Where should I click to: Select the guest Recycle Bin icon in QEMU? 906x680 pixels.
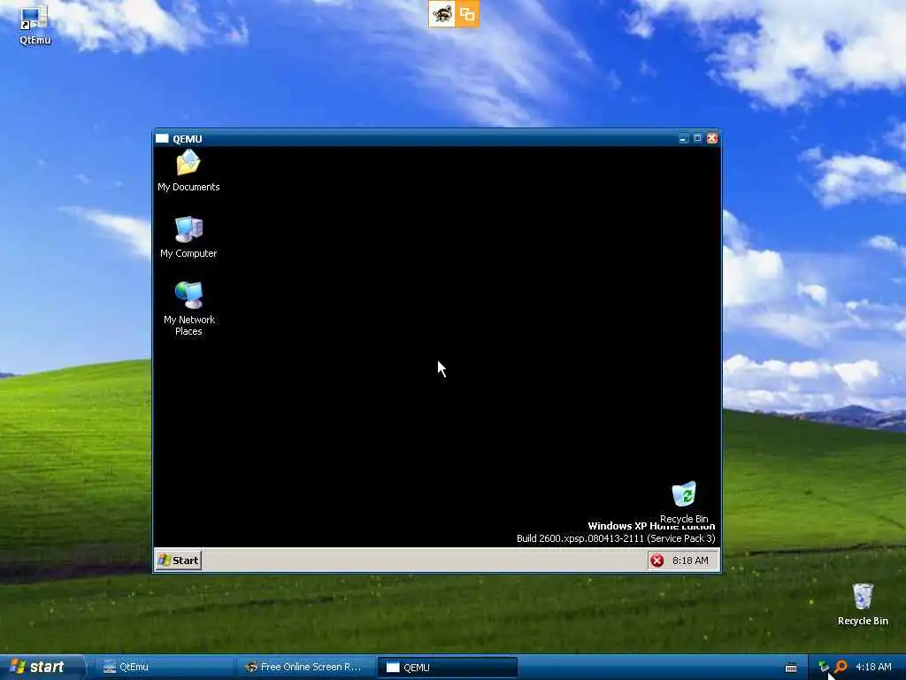coord(684,501)
